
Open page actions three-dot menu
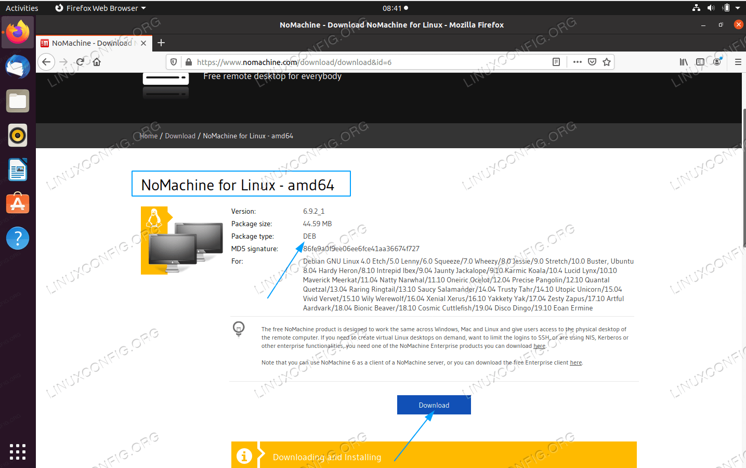point(578,62)
